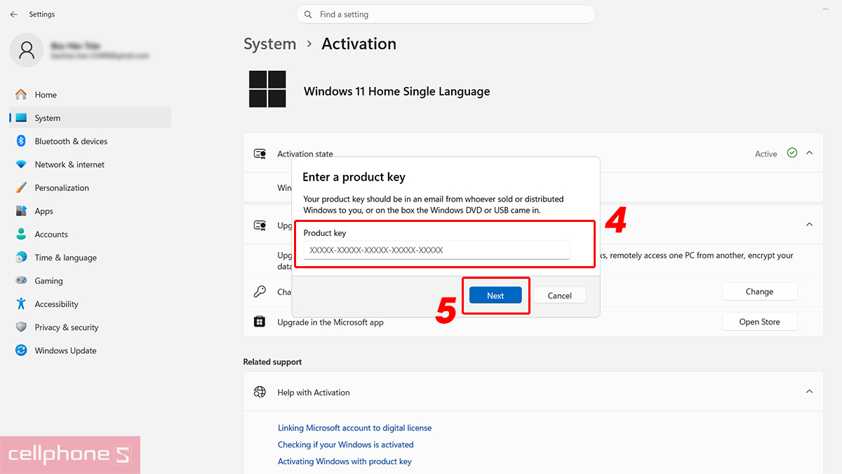Click the Windows Update sync icon

(21, 350)
